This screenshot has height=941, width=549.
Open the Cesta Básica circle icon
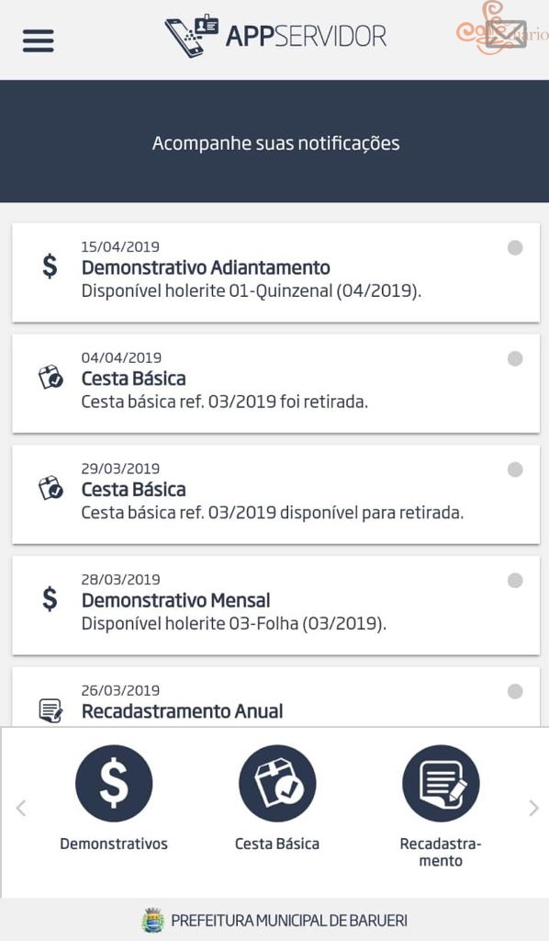(x=277, y=783)
